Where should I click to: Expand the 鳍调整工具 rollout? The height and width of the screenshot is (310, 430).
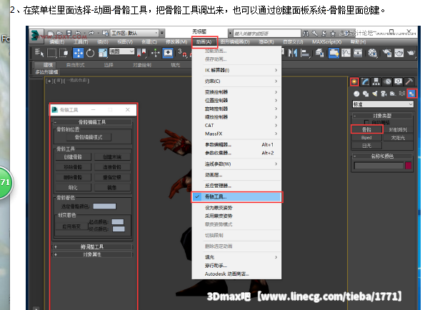pyautogui.click(x=92, y=246)
